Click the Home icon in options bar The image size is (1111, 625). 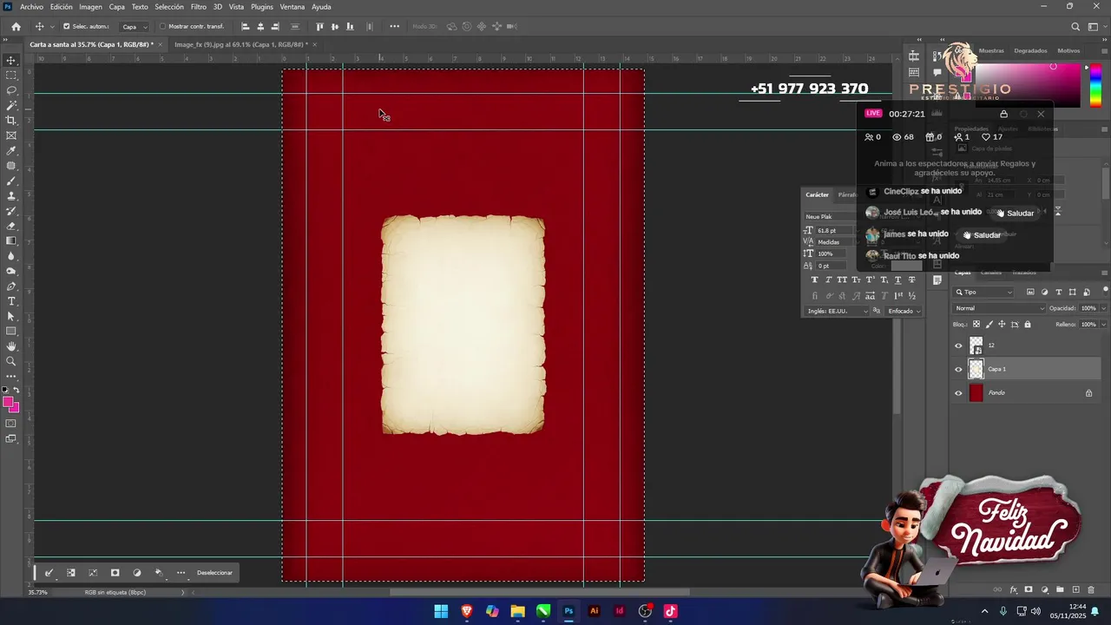pyautogui.click(x=16, y=26)
